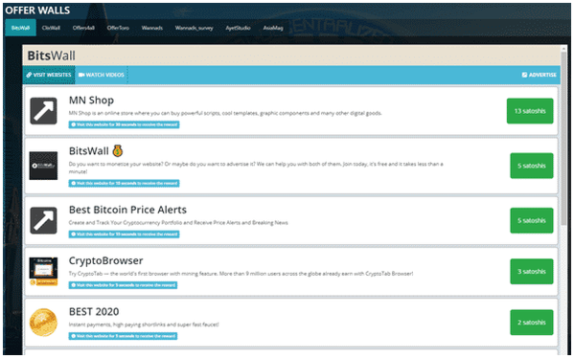Select the BitsWall tab
The height and width of the screenshot is (358, 574).
(x=20, y=28)
